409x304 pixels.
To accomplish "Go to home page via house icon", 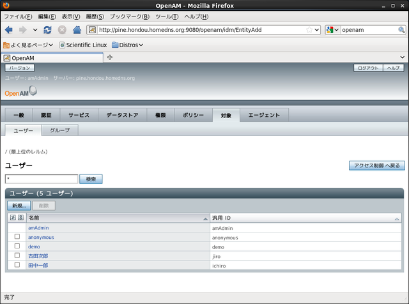I will click(77, 30).
